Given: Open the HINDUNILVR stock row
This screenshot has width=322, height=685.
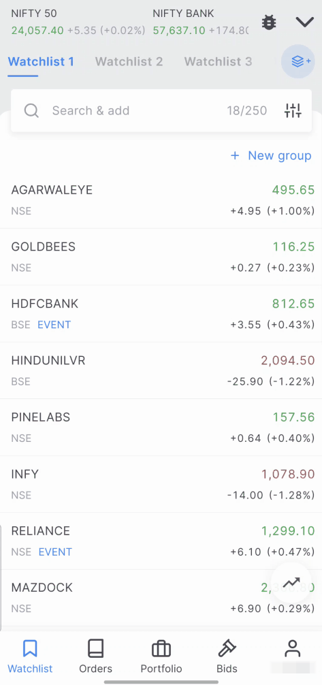Looking at the screenshot, I should point(161,370).
